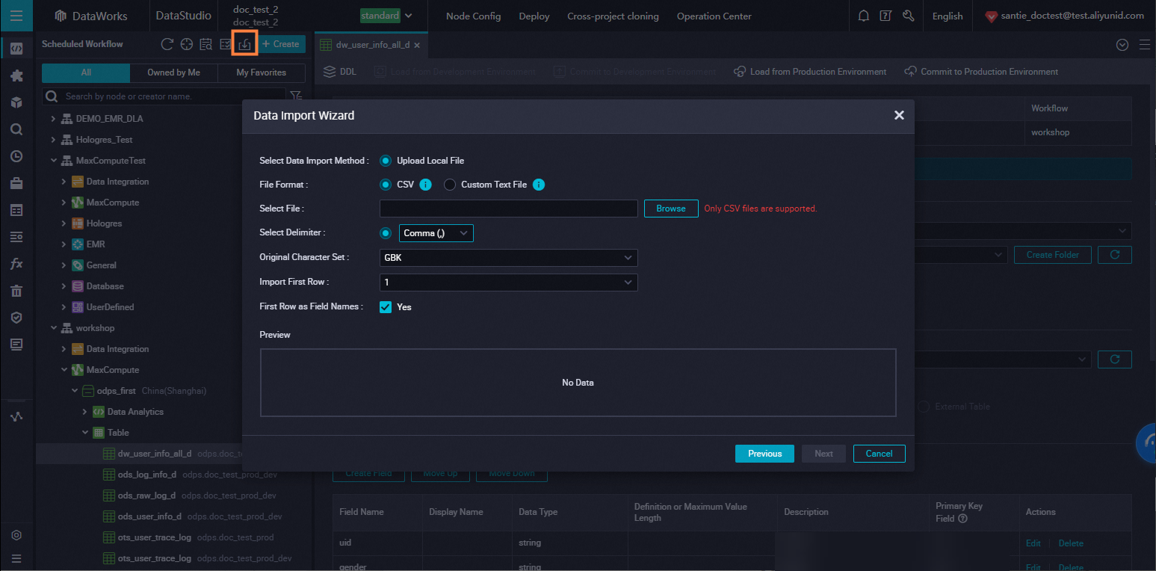Viewport: 1156px width, 571px height.
Task: Switch to the Owned by Me tab
Action: [173, 72]
